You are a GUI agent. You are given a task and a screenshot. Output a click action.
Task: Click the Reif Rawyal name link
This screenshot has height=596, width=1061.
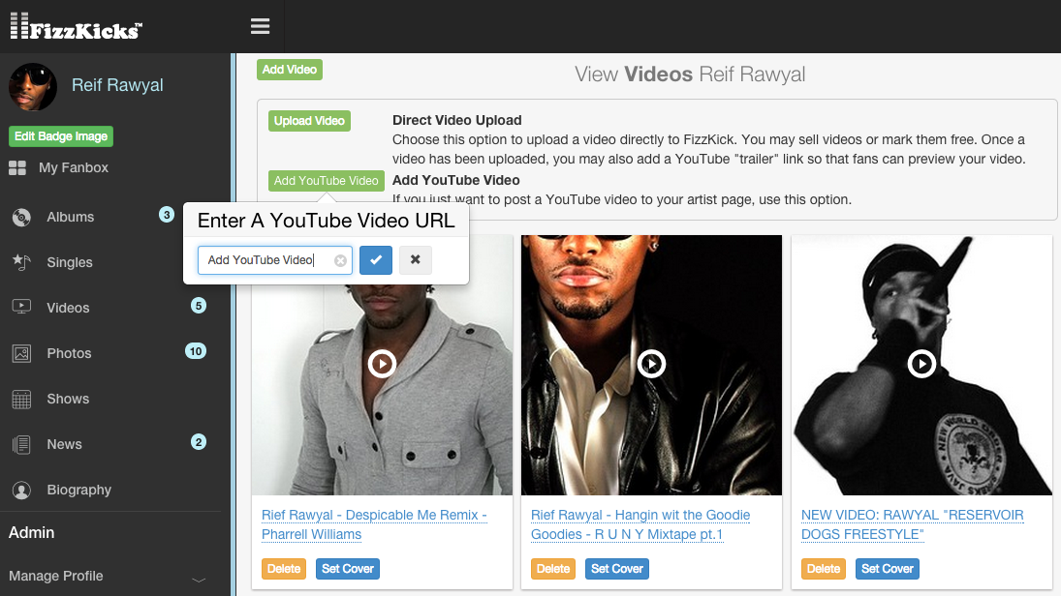pyautogui.click(x=118, y=85)
